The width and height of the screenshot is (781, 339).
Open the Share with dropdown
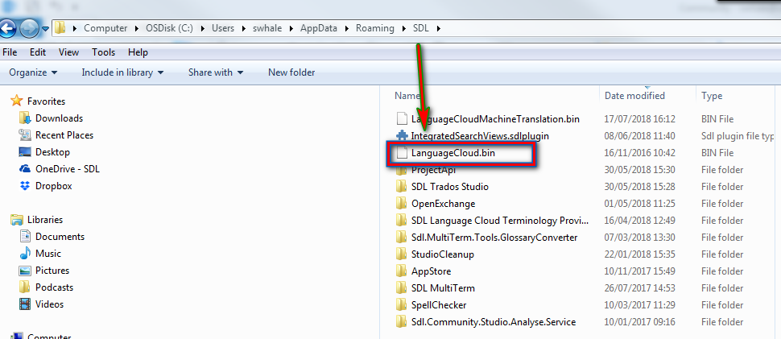tap(216, 72)
